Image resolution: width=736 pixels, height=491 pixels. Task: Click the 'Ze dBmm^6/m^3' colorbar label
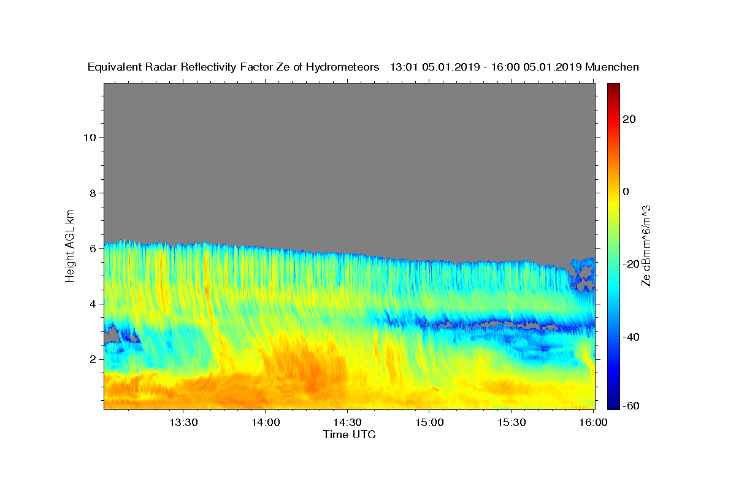point(646,245)
